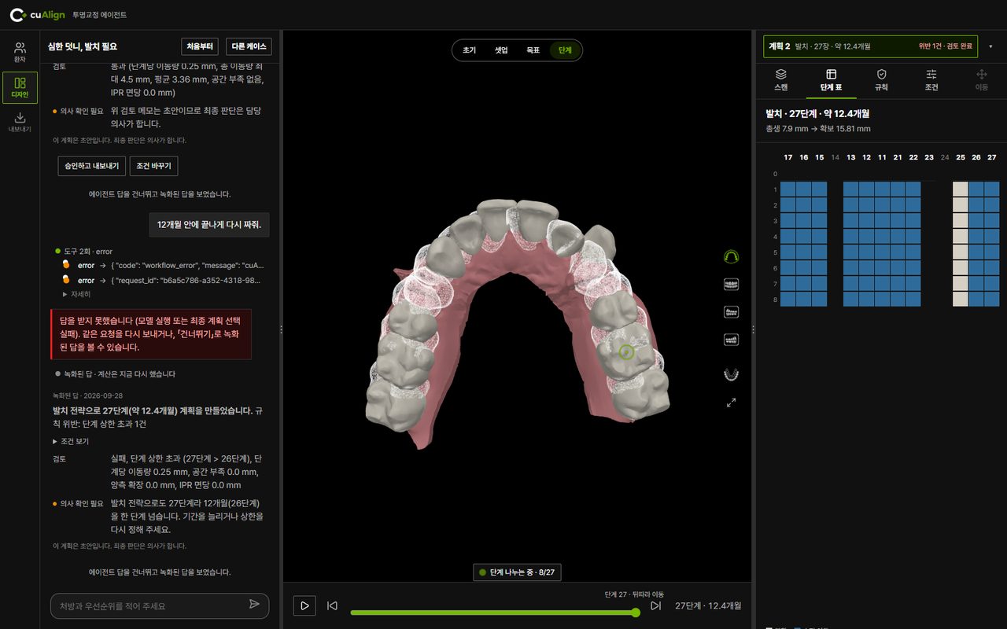Open the plan selector dropdown arrow
The image size is (1007, 629).
tap(990, 46)
